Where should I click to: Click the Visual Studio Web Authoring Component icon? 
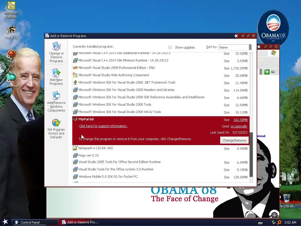tap(75, 75)
